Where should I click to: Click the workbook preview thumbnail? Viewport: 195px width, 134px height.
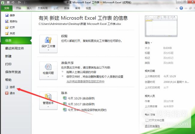point(161,26)
